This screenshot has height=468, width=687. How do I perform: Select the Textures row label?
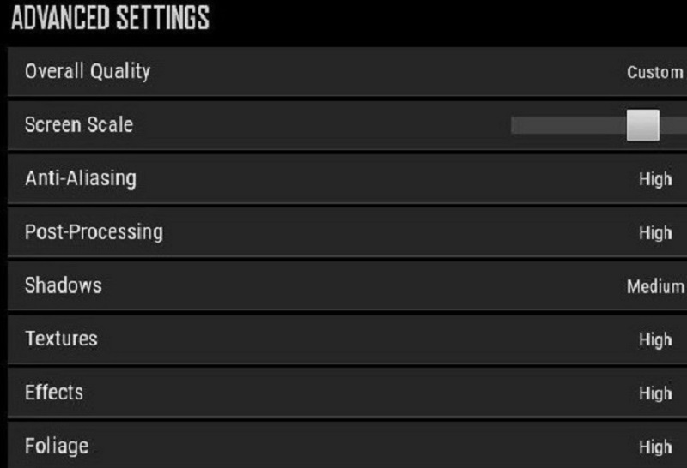(61, 339)
